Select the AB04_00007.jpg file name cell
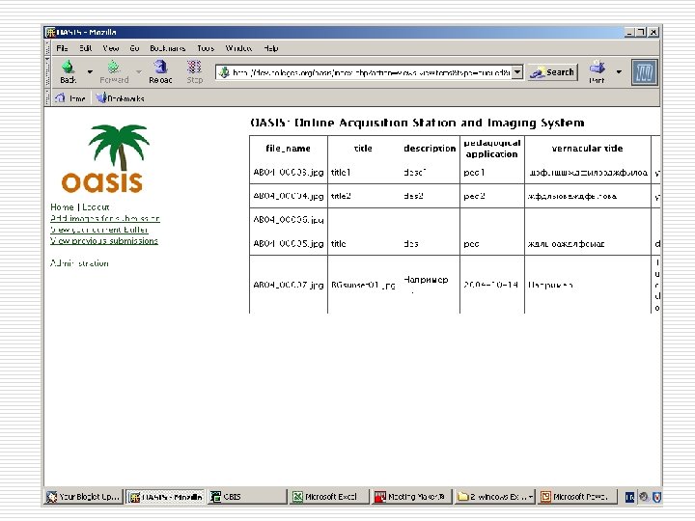Image resolution: width=695 pixels, height=521 pixels. click(x=289, y=285)
